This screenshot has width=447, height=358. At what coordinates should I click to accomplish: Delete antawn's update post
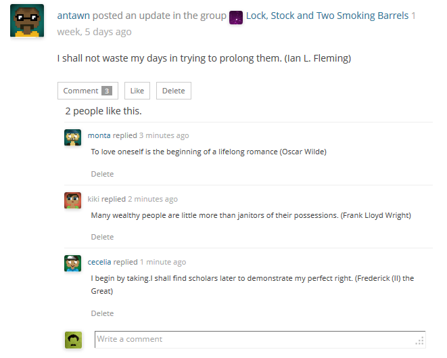[x=174, y=91]
